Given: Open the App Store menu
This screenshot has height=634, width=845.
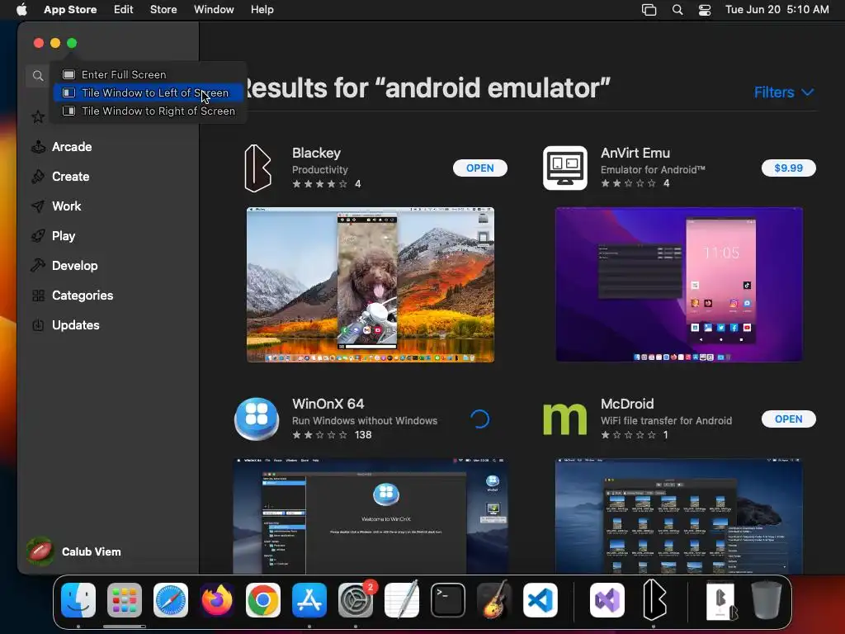Looking at the screenshot, I should click(x=70, y=10).
